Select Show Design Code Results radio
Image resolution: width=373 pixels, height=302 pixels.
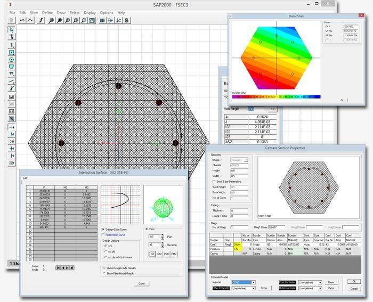(104, 268)
